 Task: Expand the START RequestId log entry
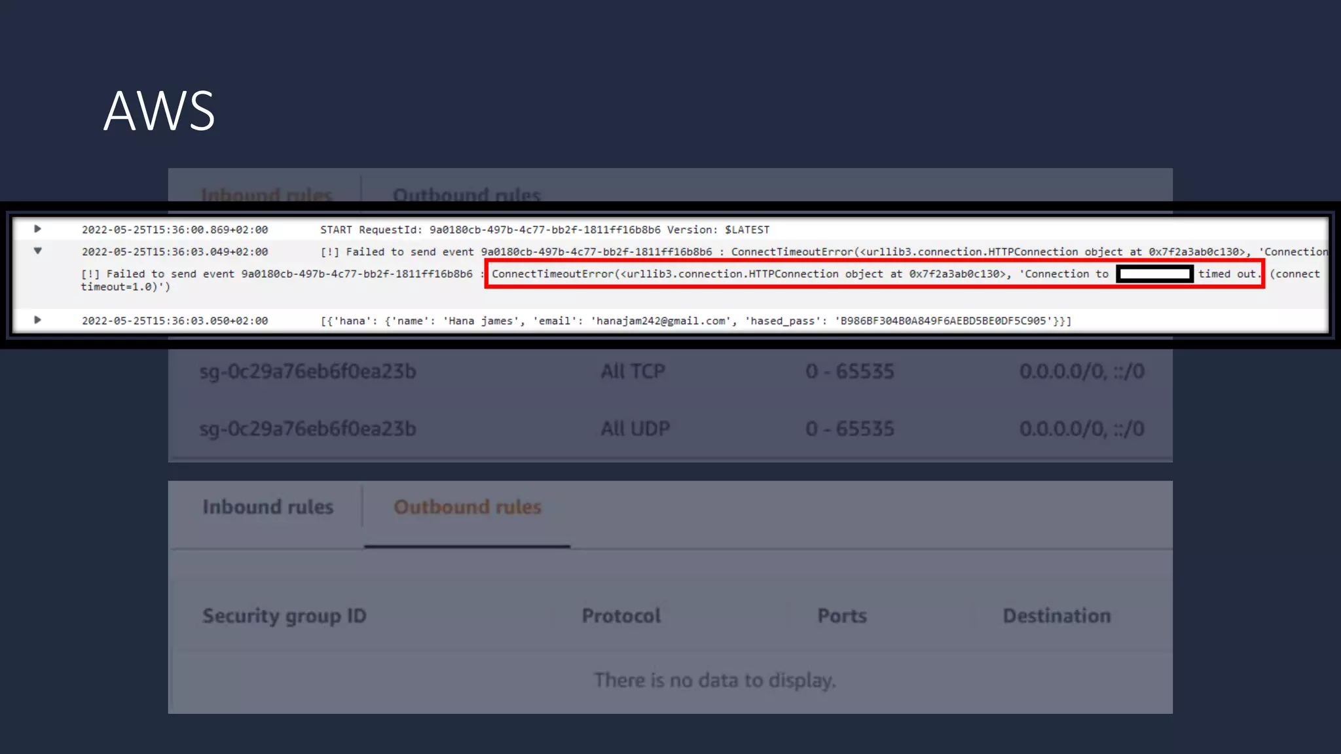pos(37,229)
